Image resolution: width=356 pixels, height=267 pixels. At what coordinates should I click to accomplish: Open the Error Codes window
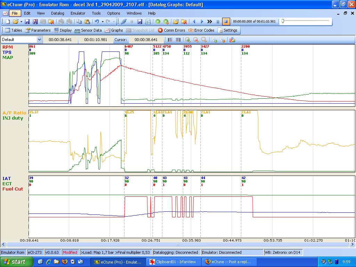coord(201,30)
